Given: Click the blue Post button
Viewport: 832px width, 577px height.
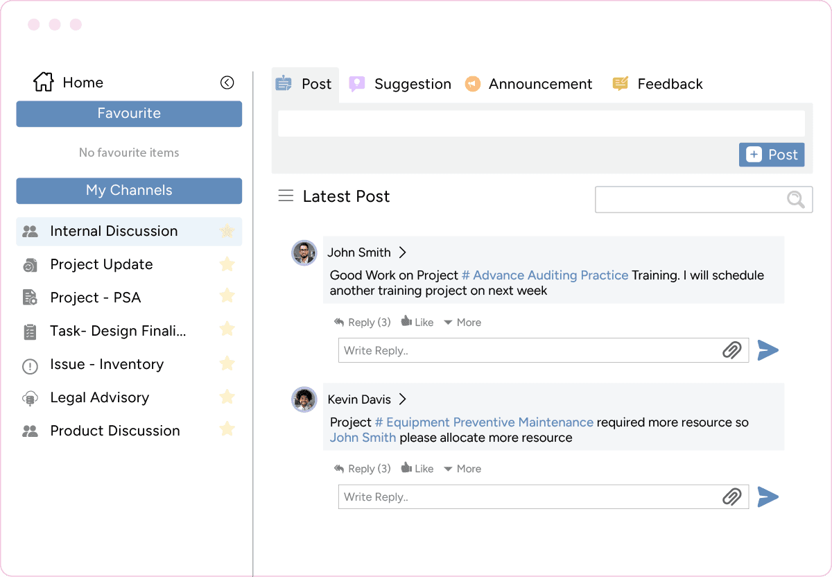Looking at the screenshot, I should point(771,155).
